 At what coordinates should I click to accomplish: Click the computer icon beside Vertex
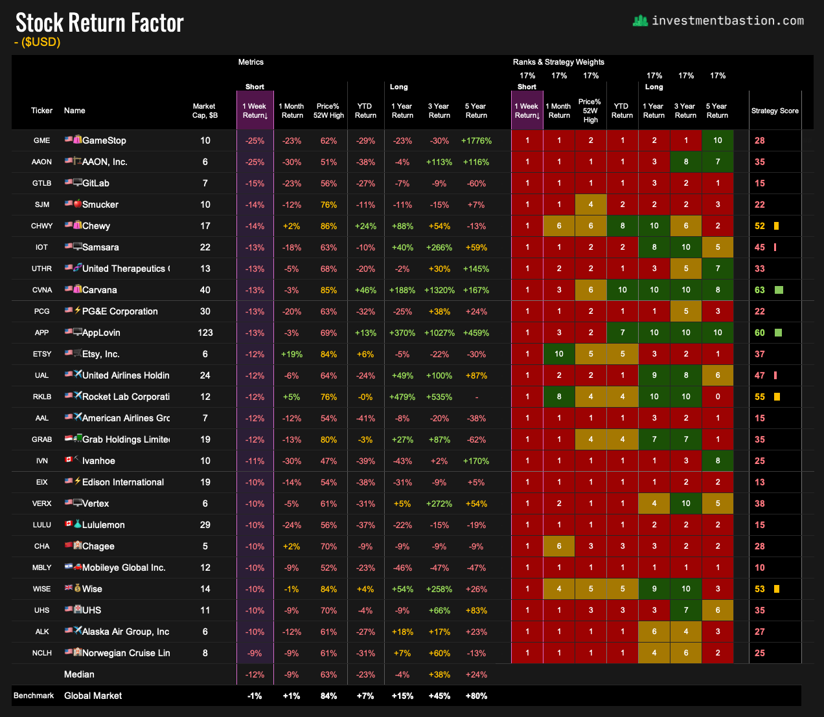(78, 503)
